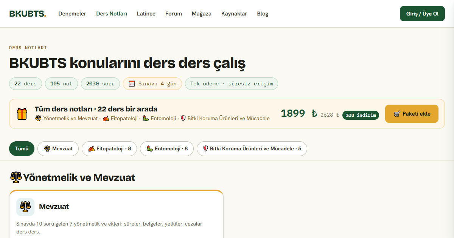The height and width of the screenshot is (238, 454).
Task: Click the Giriş / Üye Ol button
Action: [422, 14]
